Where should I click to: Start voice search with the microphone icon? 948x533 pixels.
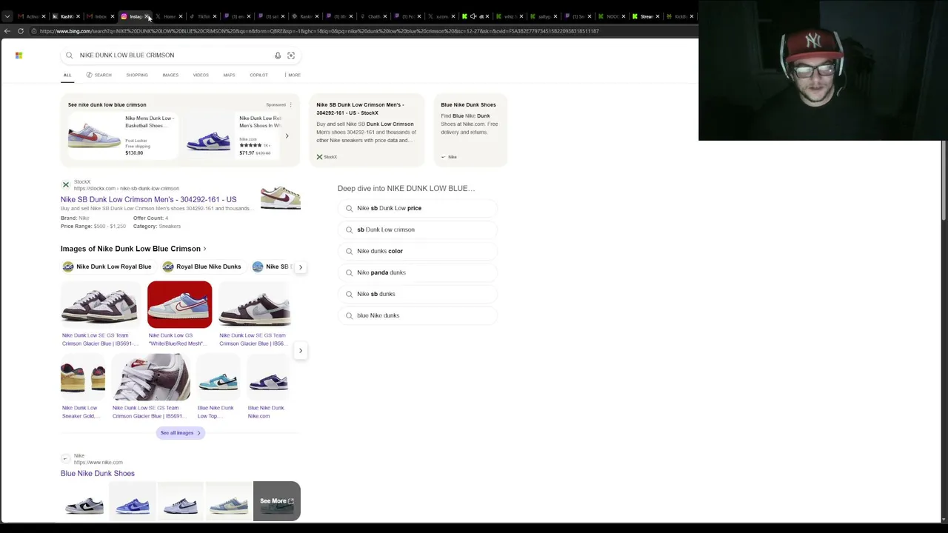(x=278, y=56)
